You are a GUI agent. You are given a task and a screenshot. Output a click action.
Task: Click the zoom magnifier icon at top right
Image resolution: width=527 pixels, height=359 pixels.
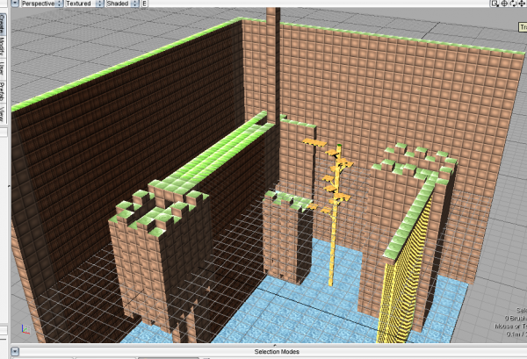tap(495, 4)
